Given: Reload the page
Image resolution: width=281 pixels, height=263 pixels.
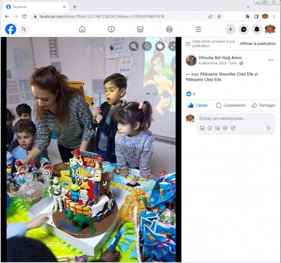Looking at the screenshot, I should click(x=24, y=16).
